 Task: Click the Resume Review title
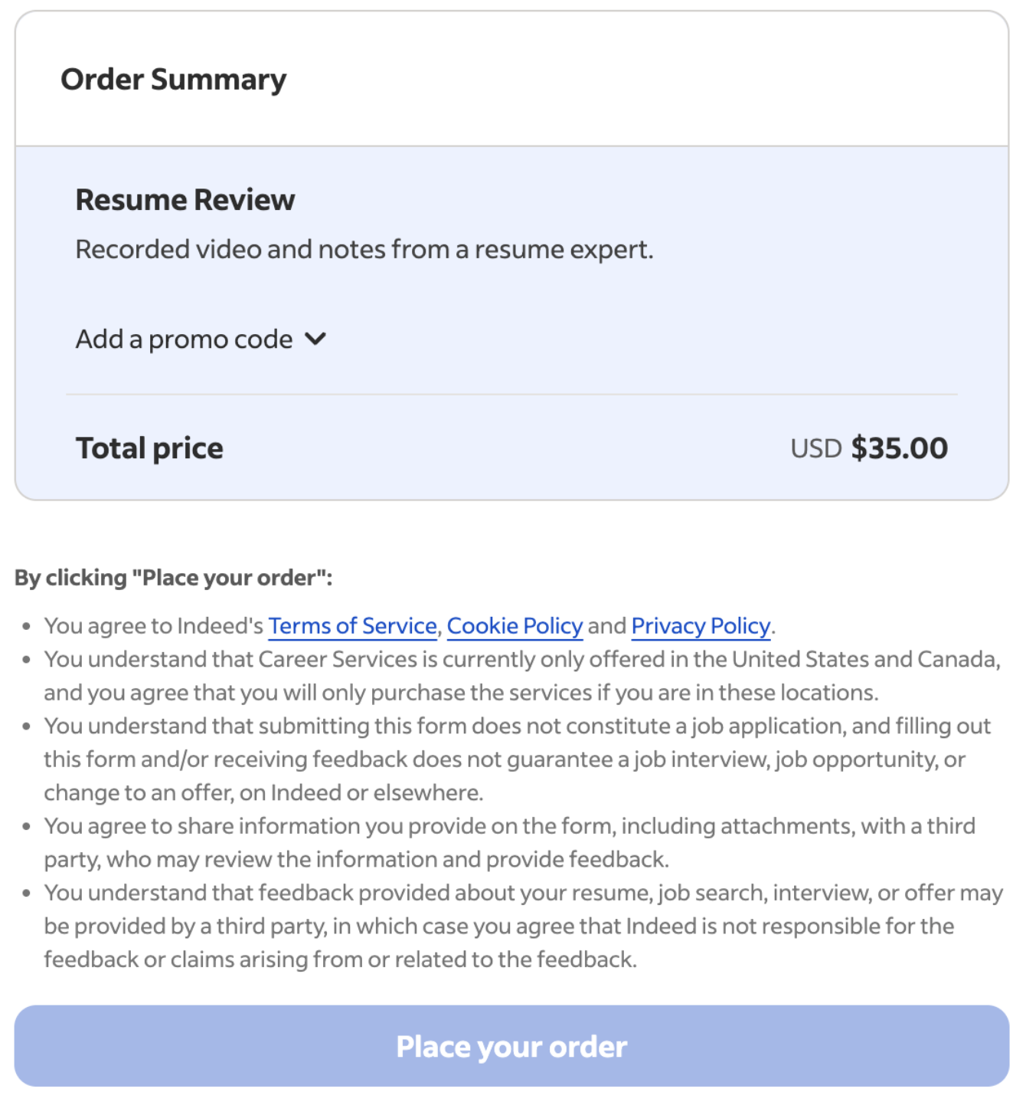(x=185, y=199)
